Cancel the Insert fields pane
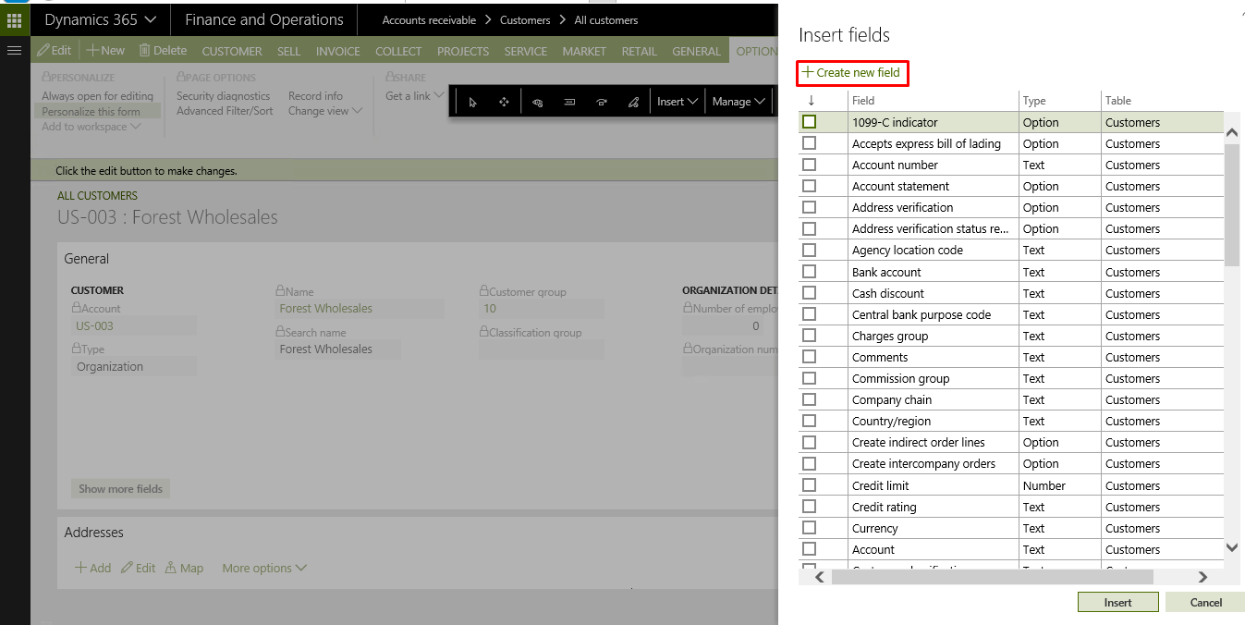The height and width of the screenshot is (625, 1245). point(1205,602)
